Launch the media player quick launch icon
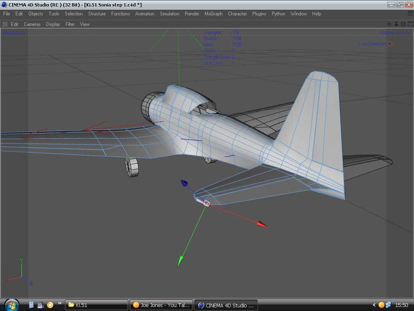 50,305
